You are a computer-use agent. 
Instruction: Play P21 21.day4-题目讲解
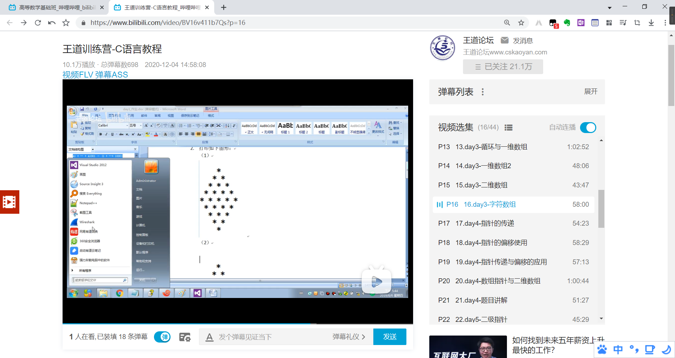513,300
